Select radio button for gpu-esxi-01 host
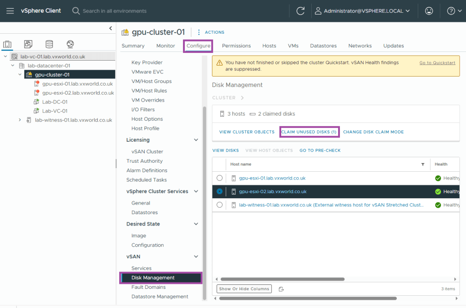This screenshot has width=466, height=308. pyautogui.click(x=220, y=178)
